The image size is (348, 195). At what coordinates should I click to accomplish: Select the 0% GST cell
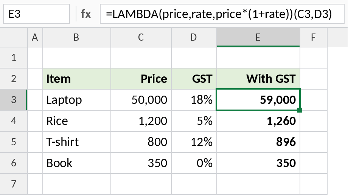pyautogui.click(x=194, y=163)
